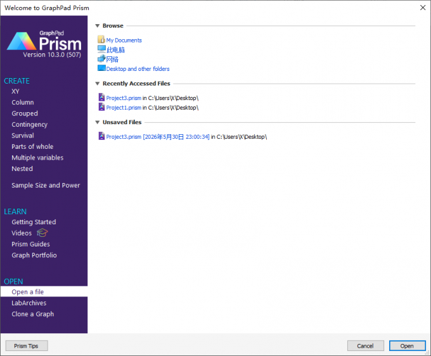Click the Prism file icon beside recent Project3.prism

[x=101, y=98]
